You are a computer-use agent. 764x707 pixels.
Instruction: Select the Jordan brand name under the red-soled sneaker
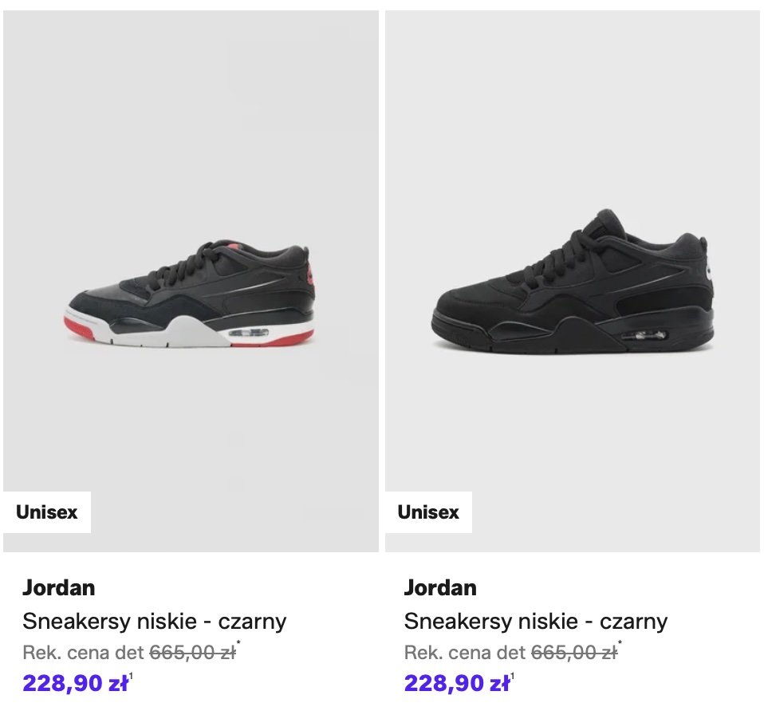59,588
